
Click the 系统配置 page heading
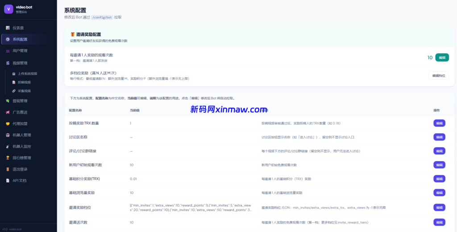[75, 11]
